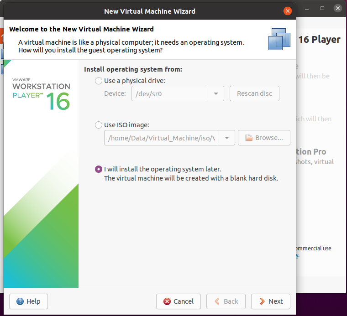Click the red X Cancel icon

tap(168, 301)
